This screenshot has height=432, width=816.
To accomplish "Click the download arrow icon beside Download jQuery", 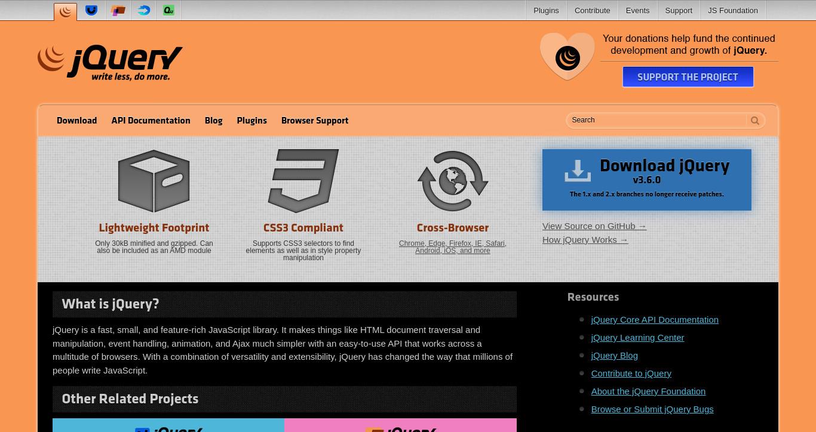I will point(578,171).
